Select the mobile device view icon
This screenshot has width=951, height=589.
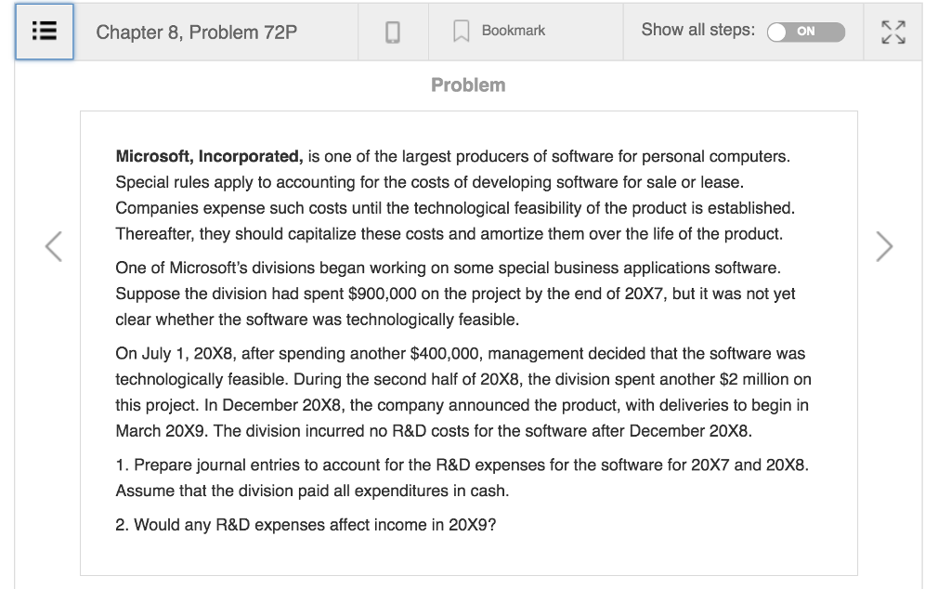(394, 31)
